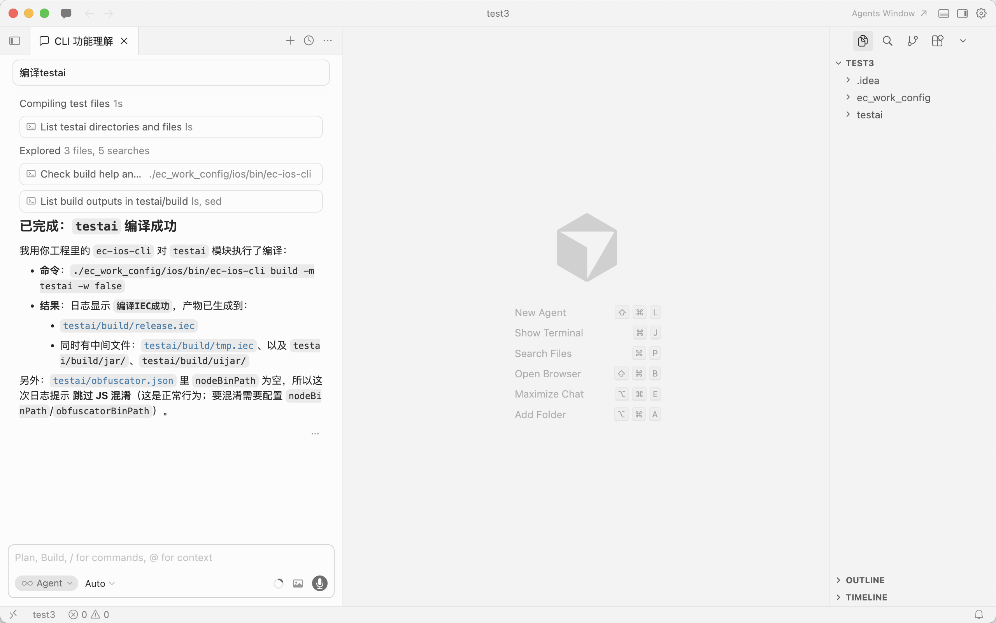Toggle the left sidebar panel

[15, 41]
